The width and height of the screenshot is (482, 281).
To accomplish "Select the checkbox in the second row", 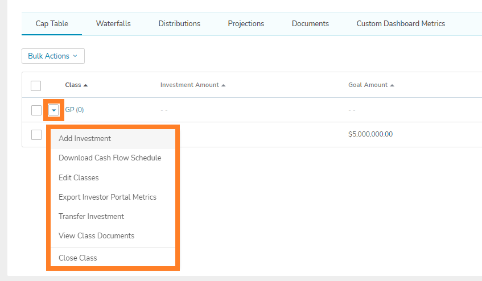I will (36, 134).
